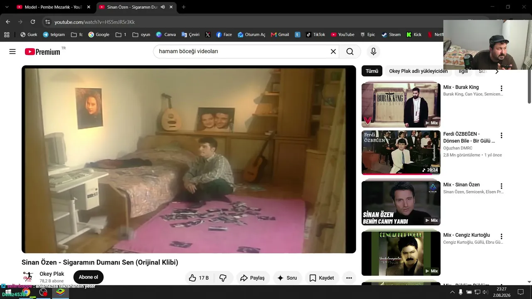Image resolution: width=532 pixels, height=299 pixels.
Task: Open options menu for Ferdi ÖZBEĞEN video
Action: tap(501, 135)
